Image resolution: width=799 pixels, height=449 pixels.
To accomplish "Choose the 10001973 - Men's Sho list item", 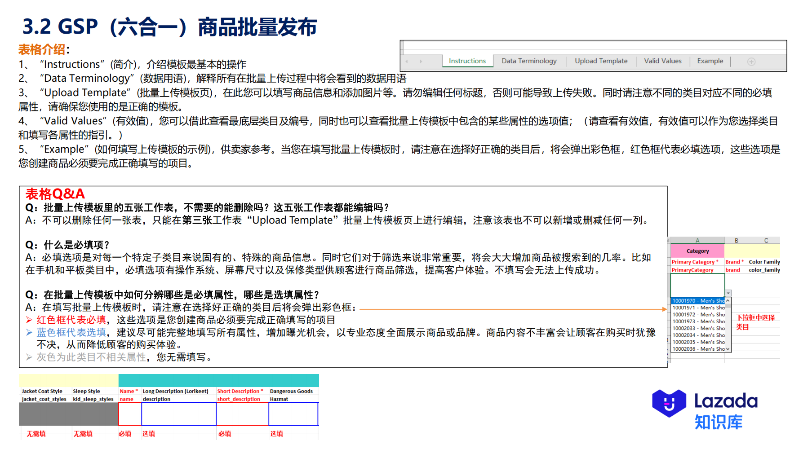I will pos(698,321).
